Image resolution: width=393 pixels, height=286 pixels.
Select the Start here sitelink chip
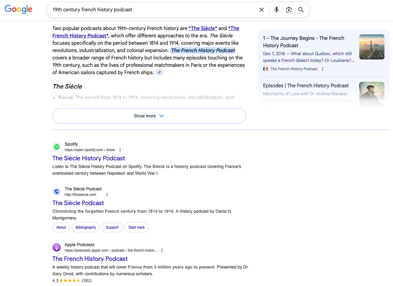[136, 227]
